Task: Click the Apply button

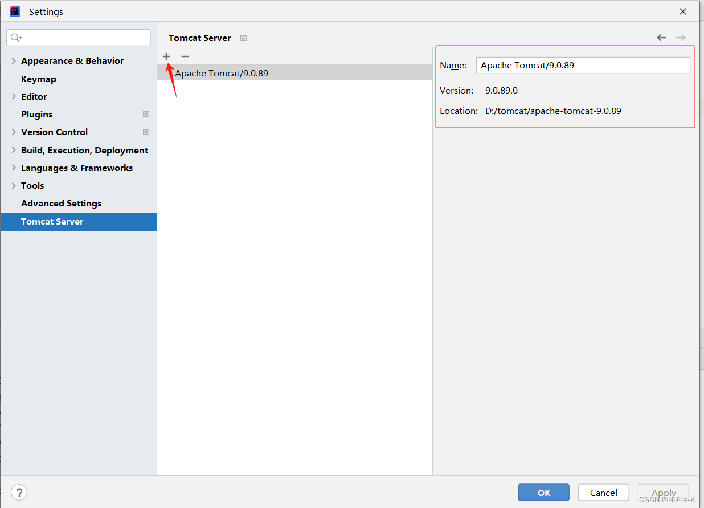Action: click(664, 493)
